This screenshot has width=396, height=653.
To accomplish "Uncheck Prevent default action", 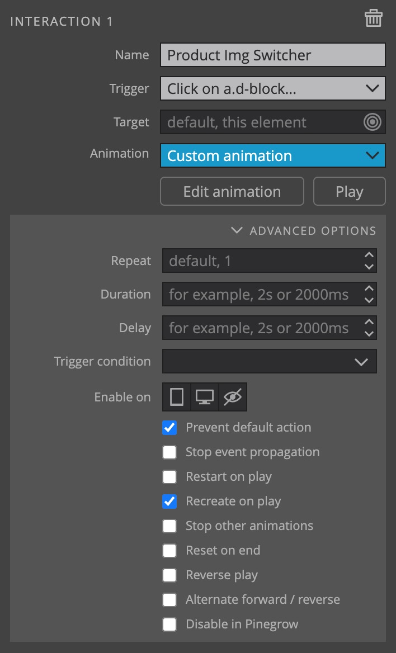I will click(169, 427).
